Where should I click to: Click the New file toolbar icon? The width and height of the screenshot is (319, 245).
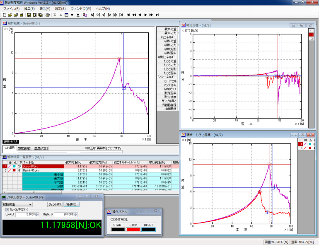pos(4,15)
